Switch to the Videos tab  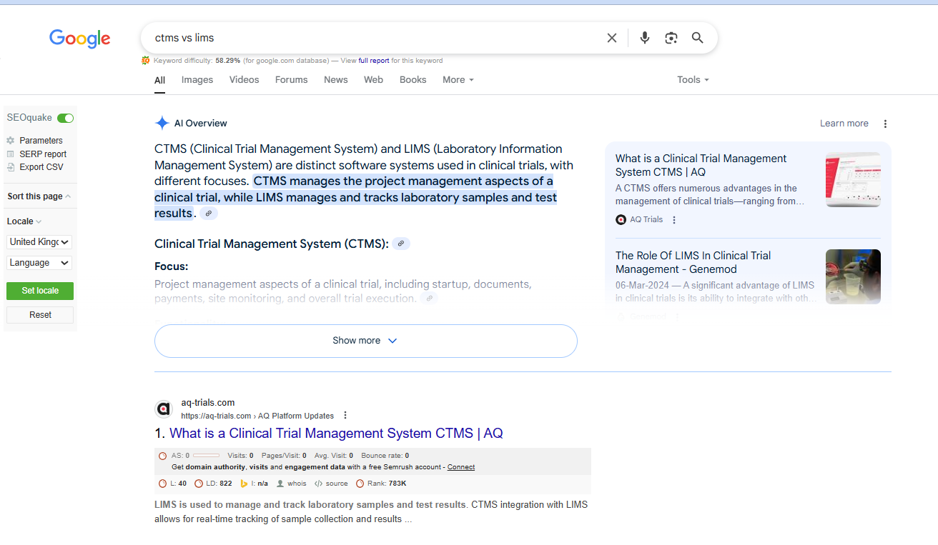245,80
